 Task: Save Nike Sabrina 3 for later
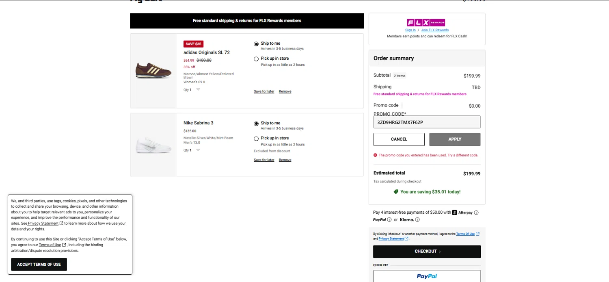264,160
